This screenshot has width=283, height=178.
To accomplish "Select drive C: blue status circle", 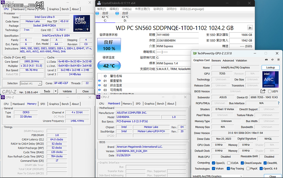I will click(97, 13).
